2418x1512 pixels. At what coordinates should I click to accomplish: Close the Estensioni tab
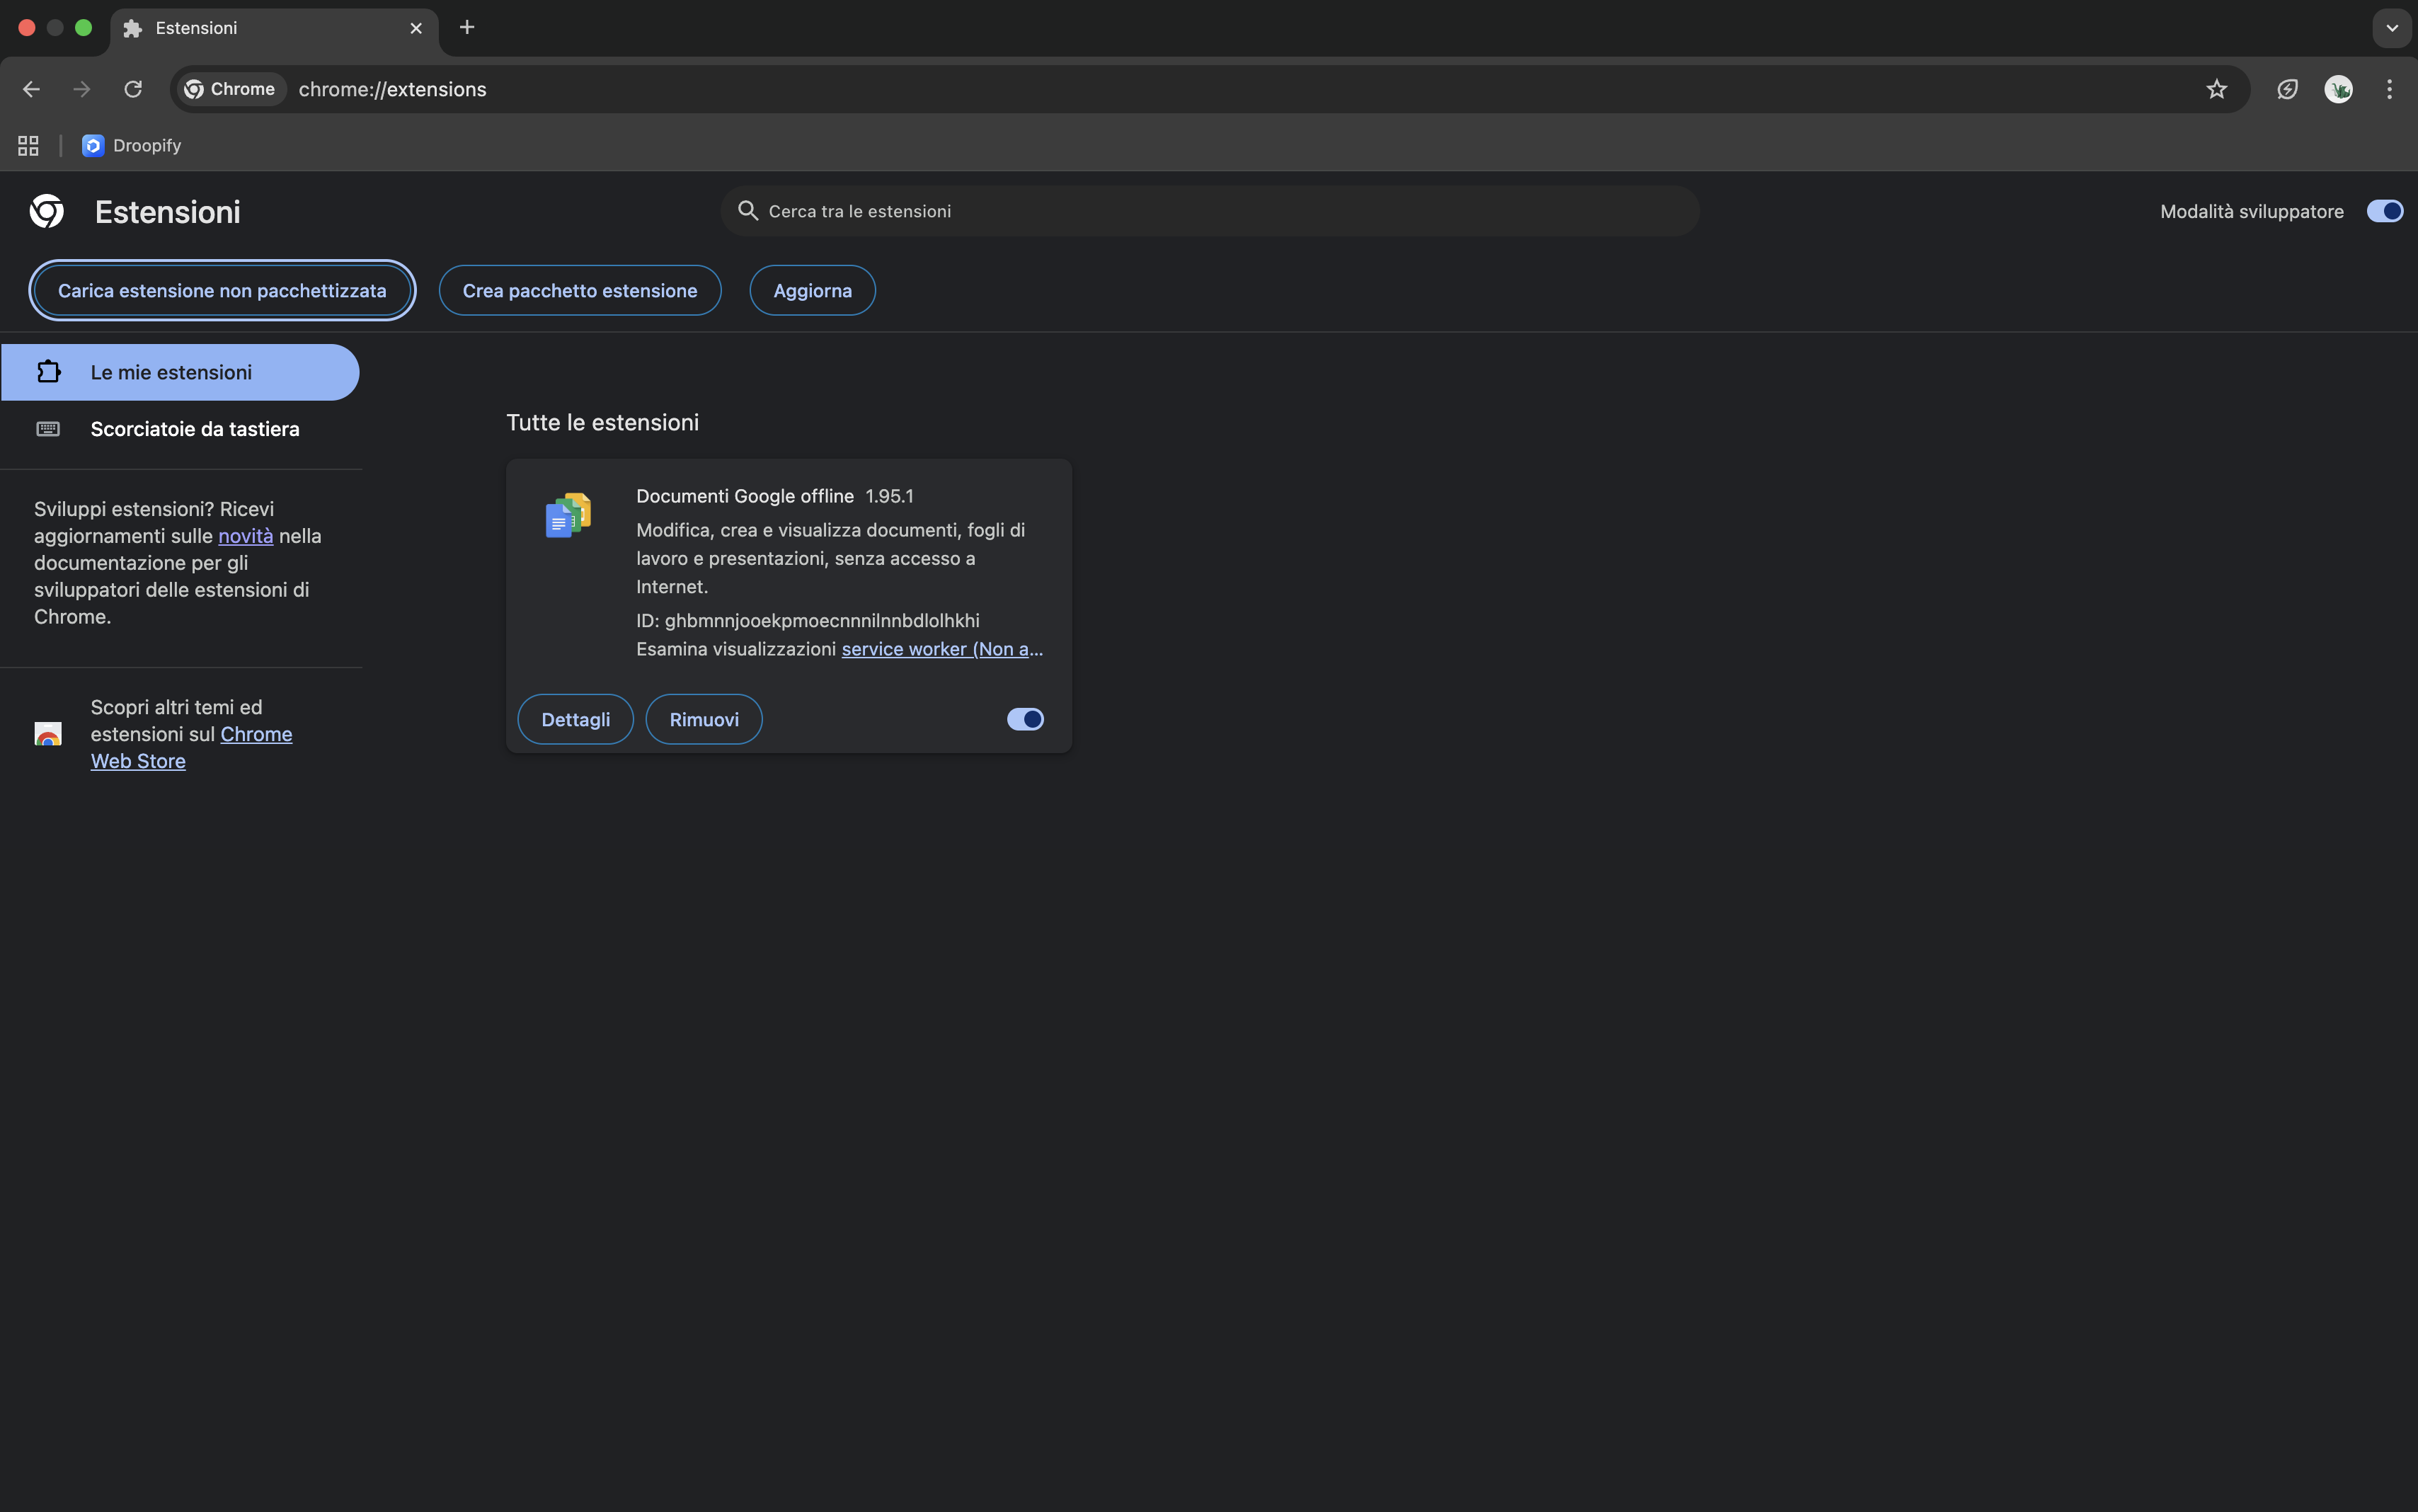tap(416, 28)
